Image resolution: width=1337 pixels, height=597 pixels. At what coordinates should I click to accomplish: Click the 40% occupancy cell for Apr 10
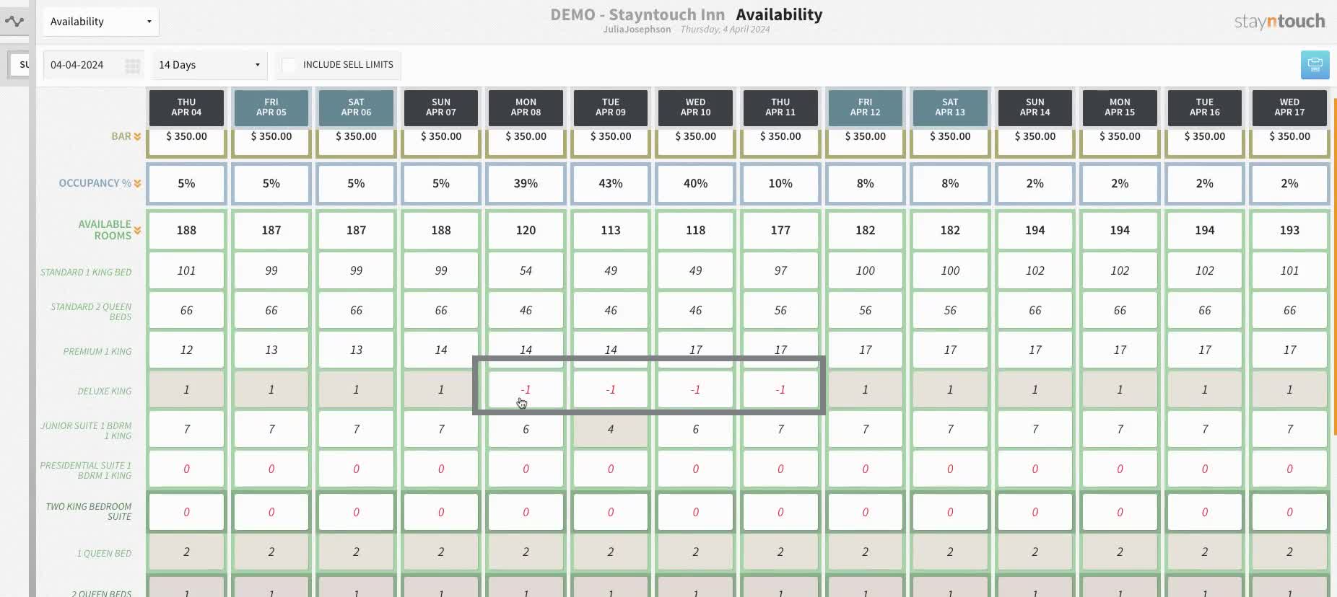(x=695, y=183)
